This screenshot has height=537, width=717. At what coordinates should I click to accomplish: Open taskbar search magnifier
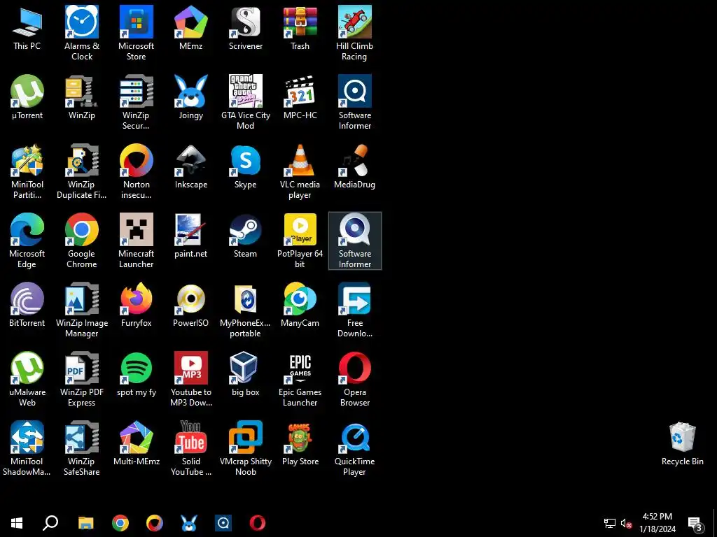50,523
